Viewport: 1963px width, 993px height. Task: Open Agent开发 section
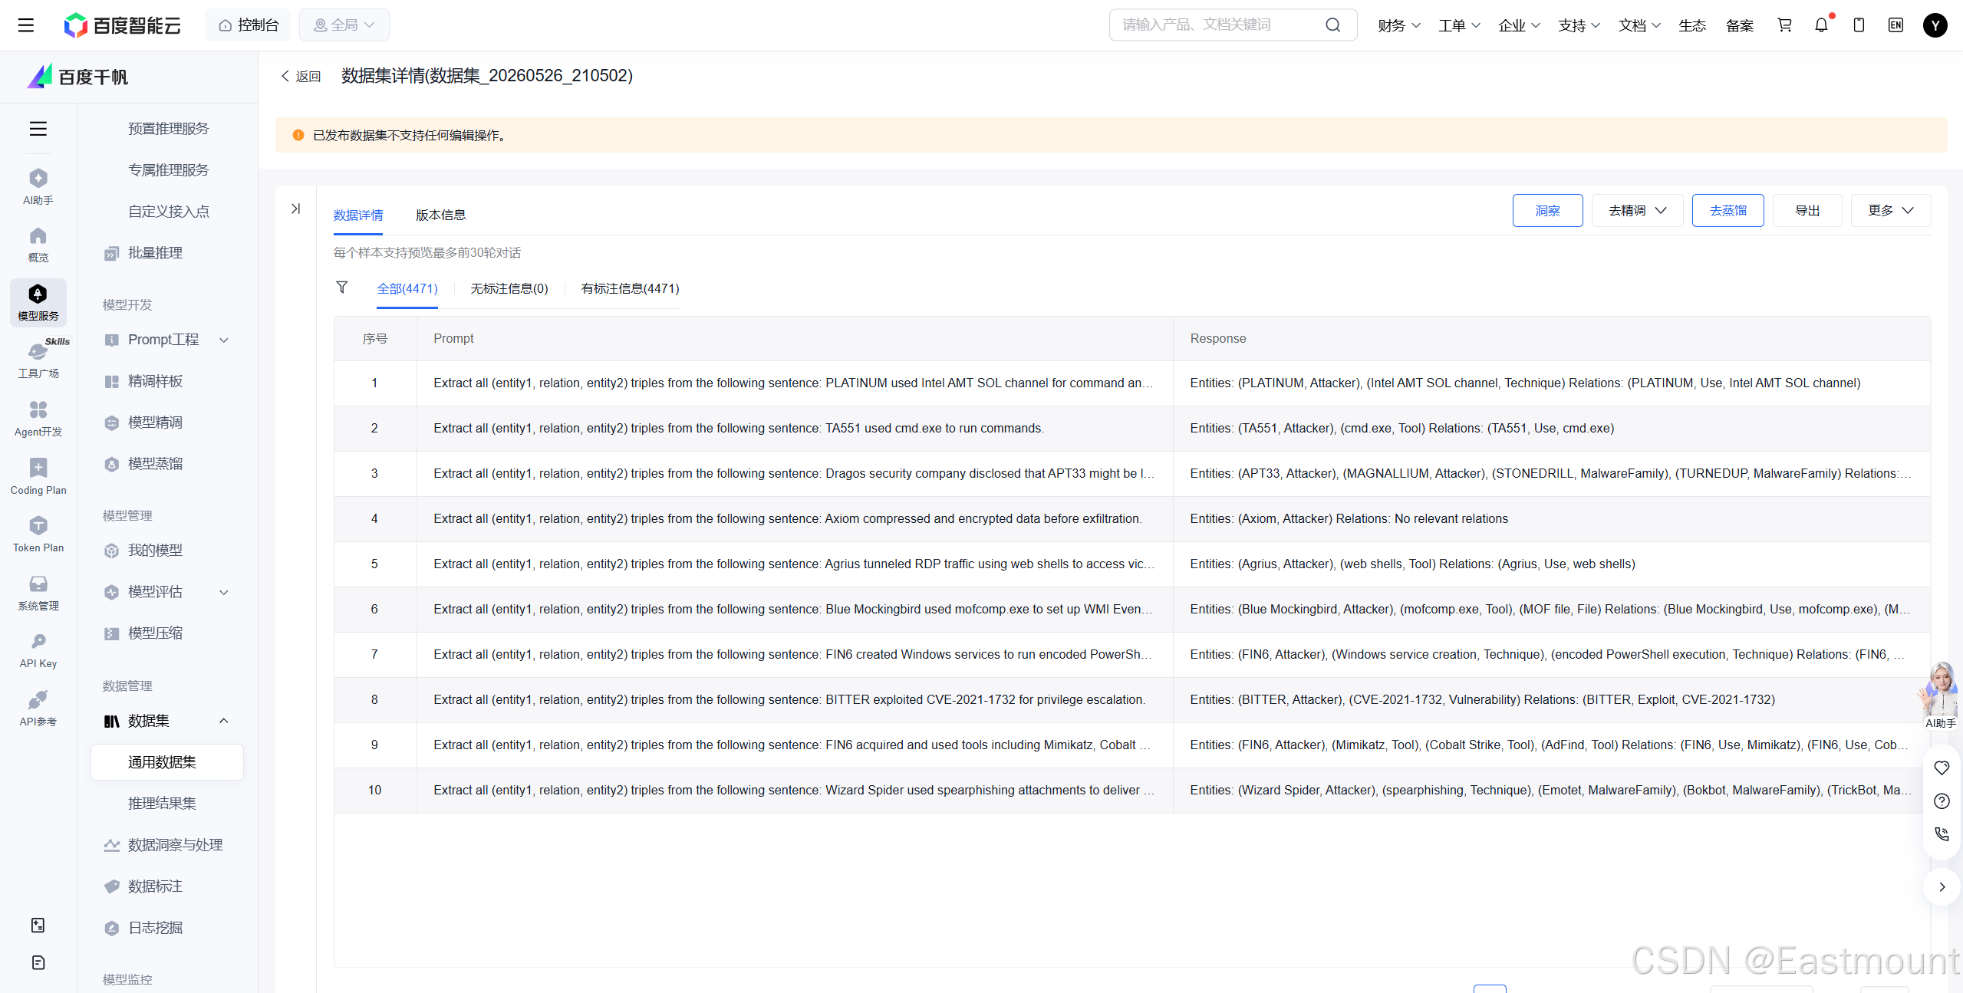tap(38, 418)
